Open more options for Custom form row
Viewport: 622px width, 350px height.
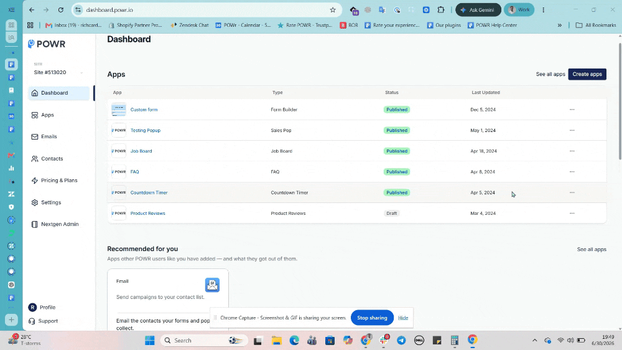pos(572,110)
